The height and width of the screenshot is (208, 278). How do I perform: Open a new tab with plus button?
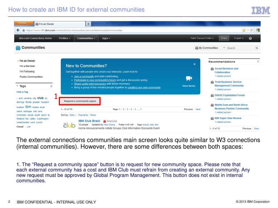(x=88, y=24)
